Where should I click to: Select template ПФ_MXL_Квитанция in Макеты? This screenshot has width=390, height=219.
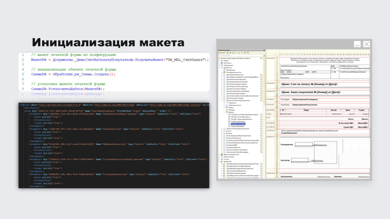click(x=238, y=122)
